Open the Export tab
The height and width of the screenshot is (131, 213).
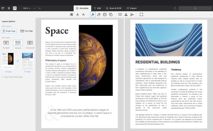point(131,8)
